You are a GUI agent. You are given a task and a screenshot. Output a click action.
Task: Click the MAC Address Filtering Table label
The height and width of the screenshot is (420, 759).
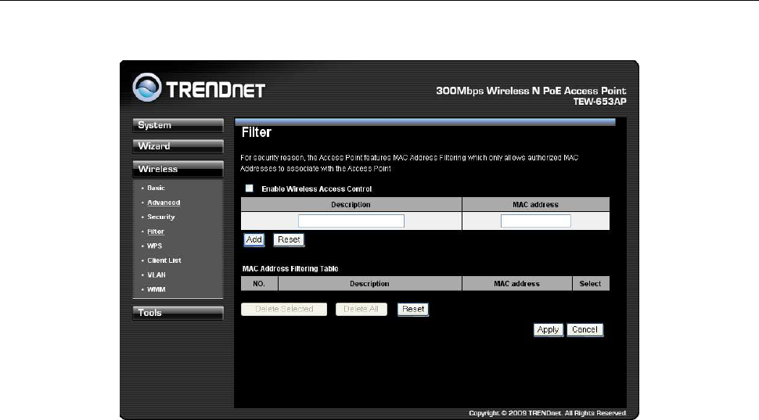290,268
